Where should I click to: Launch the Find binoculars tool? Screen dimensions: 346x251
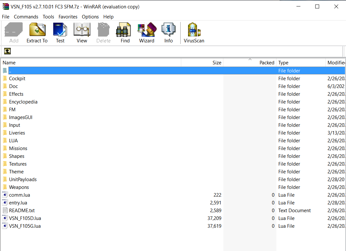click(125, 33)
